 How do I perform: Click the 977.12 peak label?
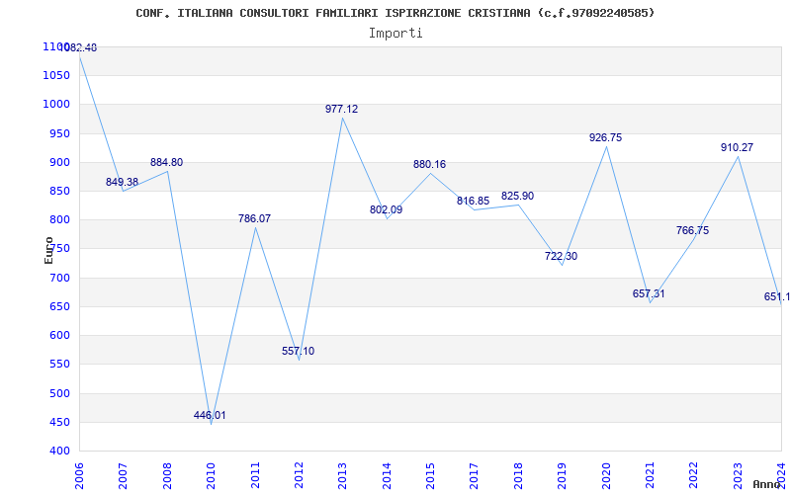pyautogui.click(x=341, y=109)
